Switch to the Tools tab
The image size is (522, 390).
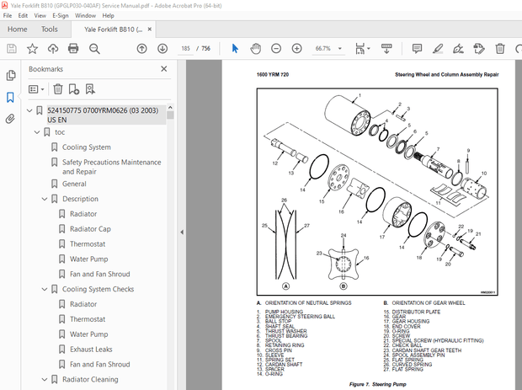[50, 29]
